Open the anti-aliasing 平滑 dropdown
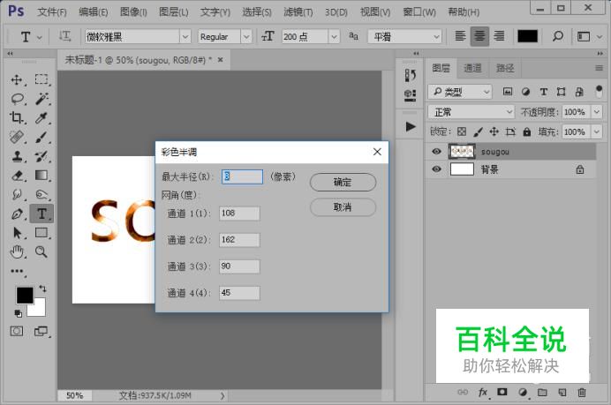This screenshot has width=611, height=405. click(405, 36)
